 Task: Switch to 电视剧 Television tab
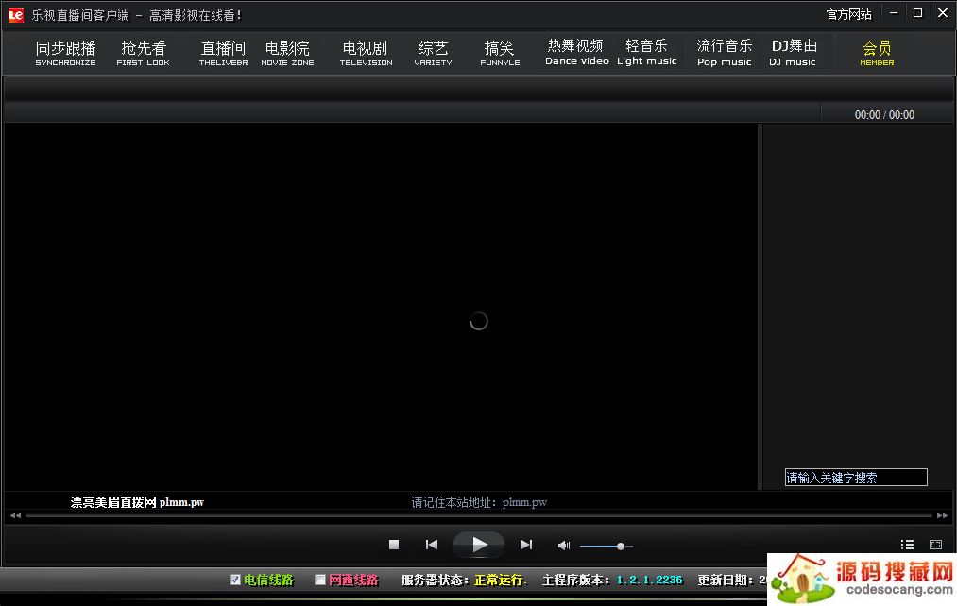366,53
